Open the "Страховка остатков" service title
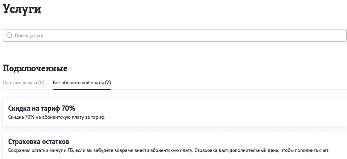Image resolution: width=347 pixels, height=159 pixels. click(39, 141)
